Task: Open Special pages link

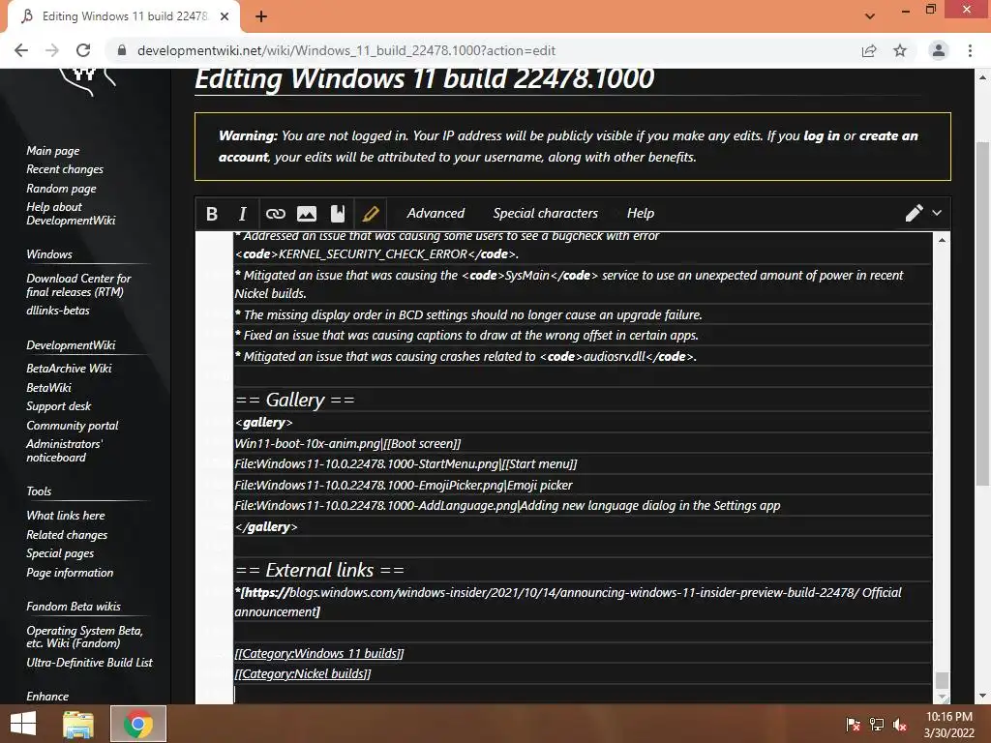Action: 60,553
